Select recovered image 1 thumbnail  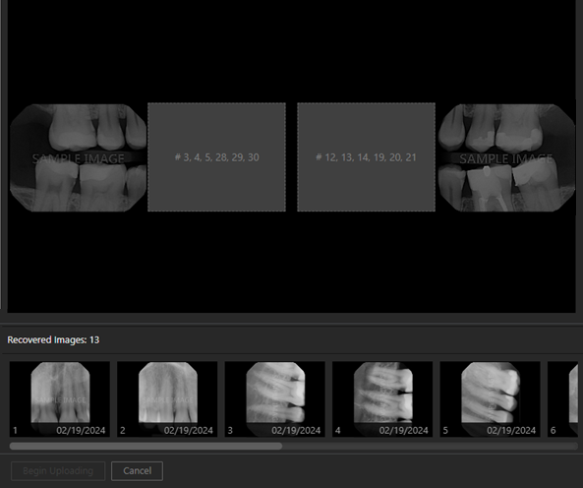click(x=60, y=399)
